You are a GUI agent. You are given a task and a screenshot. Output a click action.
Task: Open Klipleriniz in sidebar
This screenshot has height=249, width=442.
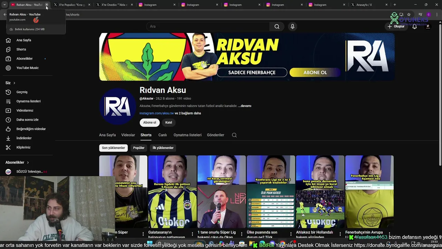[x=23, y=147]
